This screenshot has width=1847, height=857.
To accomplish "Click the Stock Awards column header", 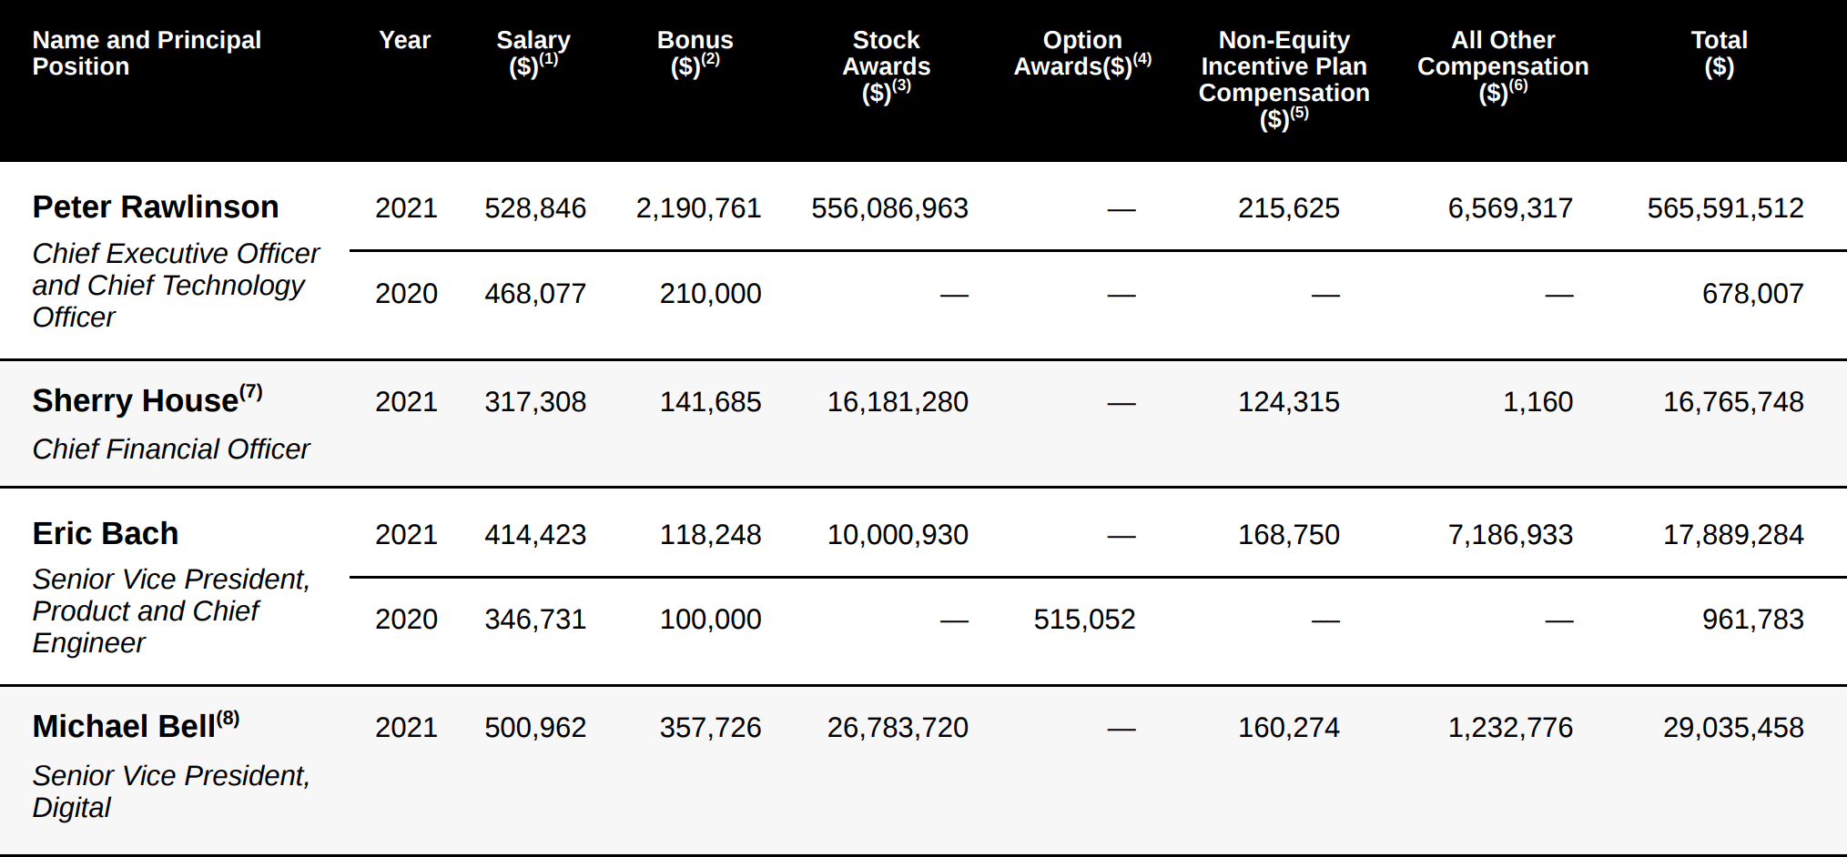I will pos(887,66).
